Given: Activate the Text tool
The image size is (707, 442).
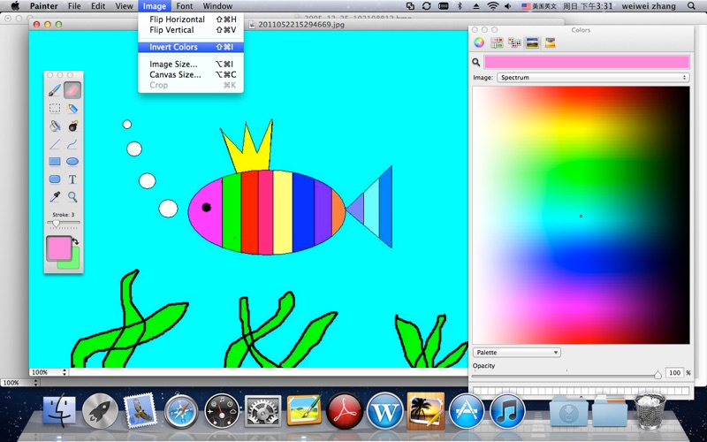Looking at the screenshot, I should pos(72,179).
